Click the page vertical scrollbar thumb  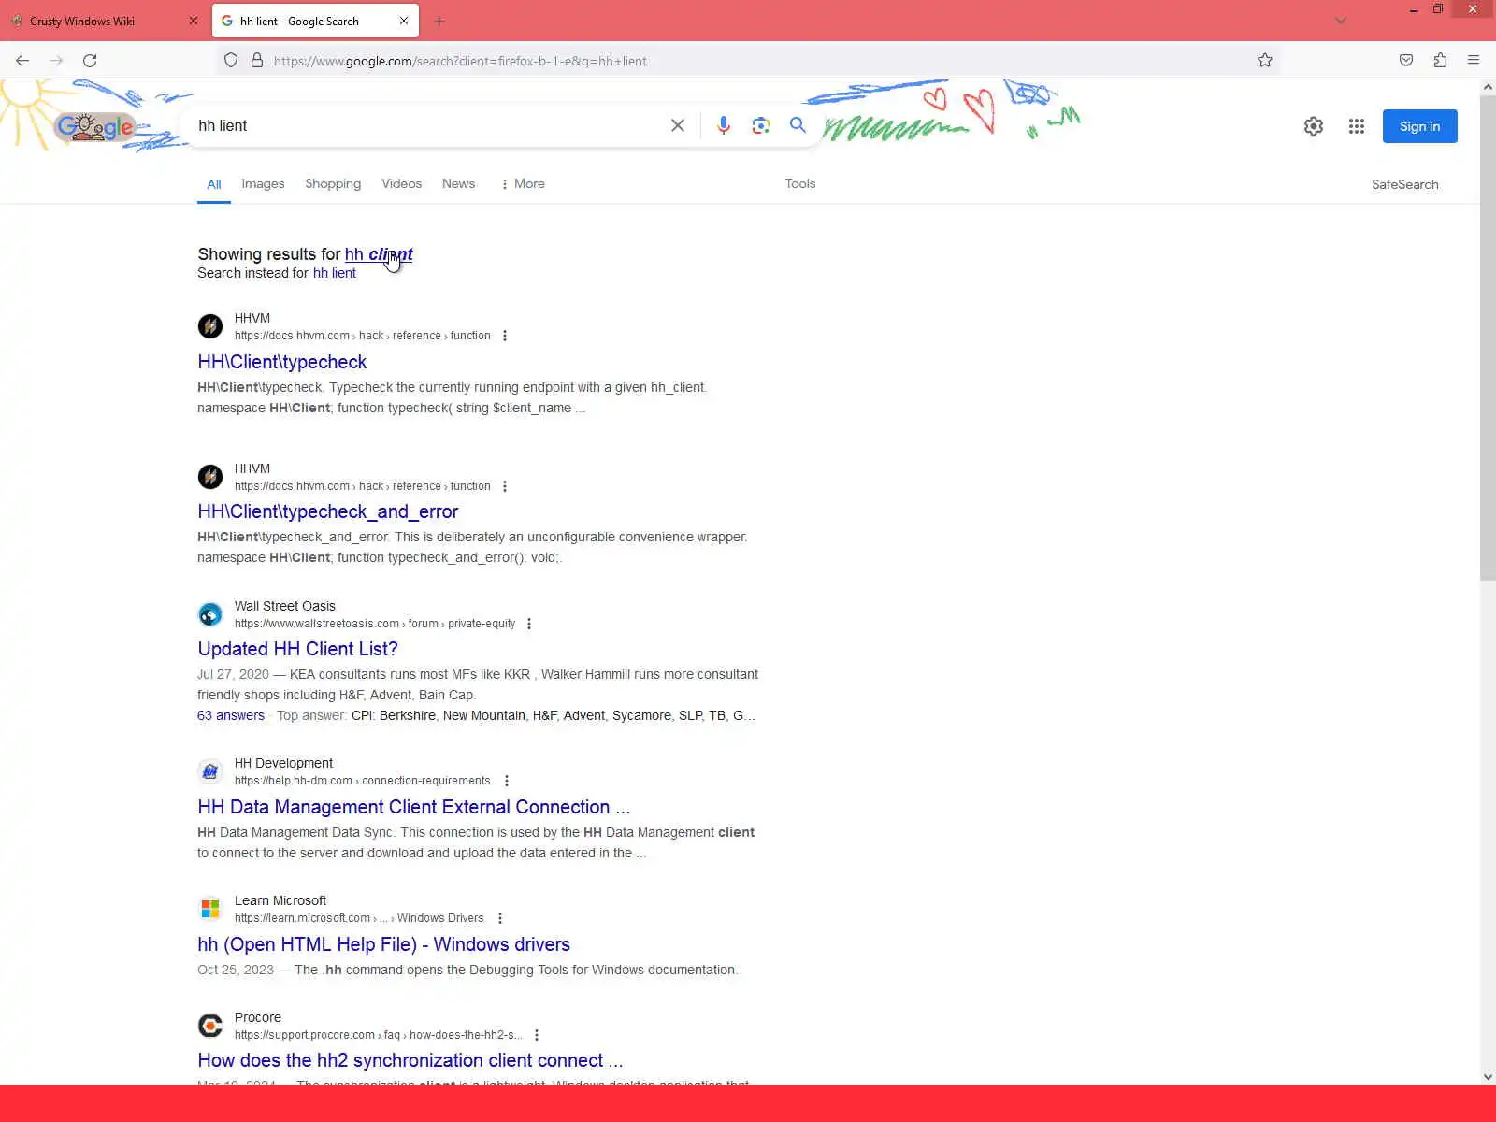[x=1488, y=338]
